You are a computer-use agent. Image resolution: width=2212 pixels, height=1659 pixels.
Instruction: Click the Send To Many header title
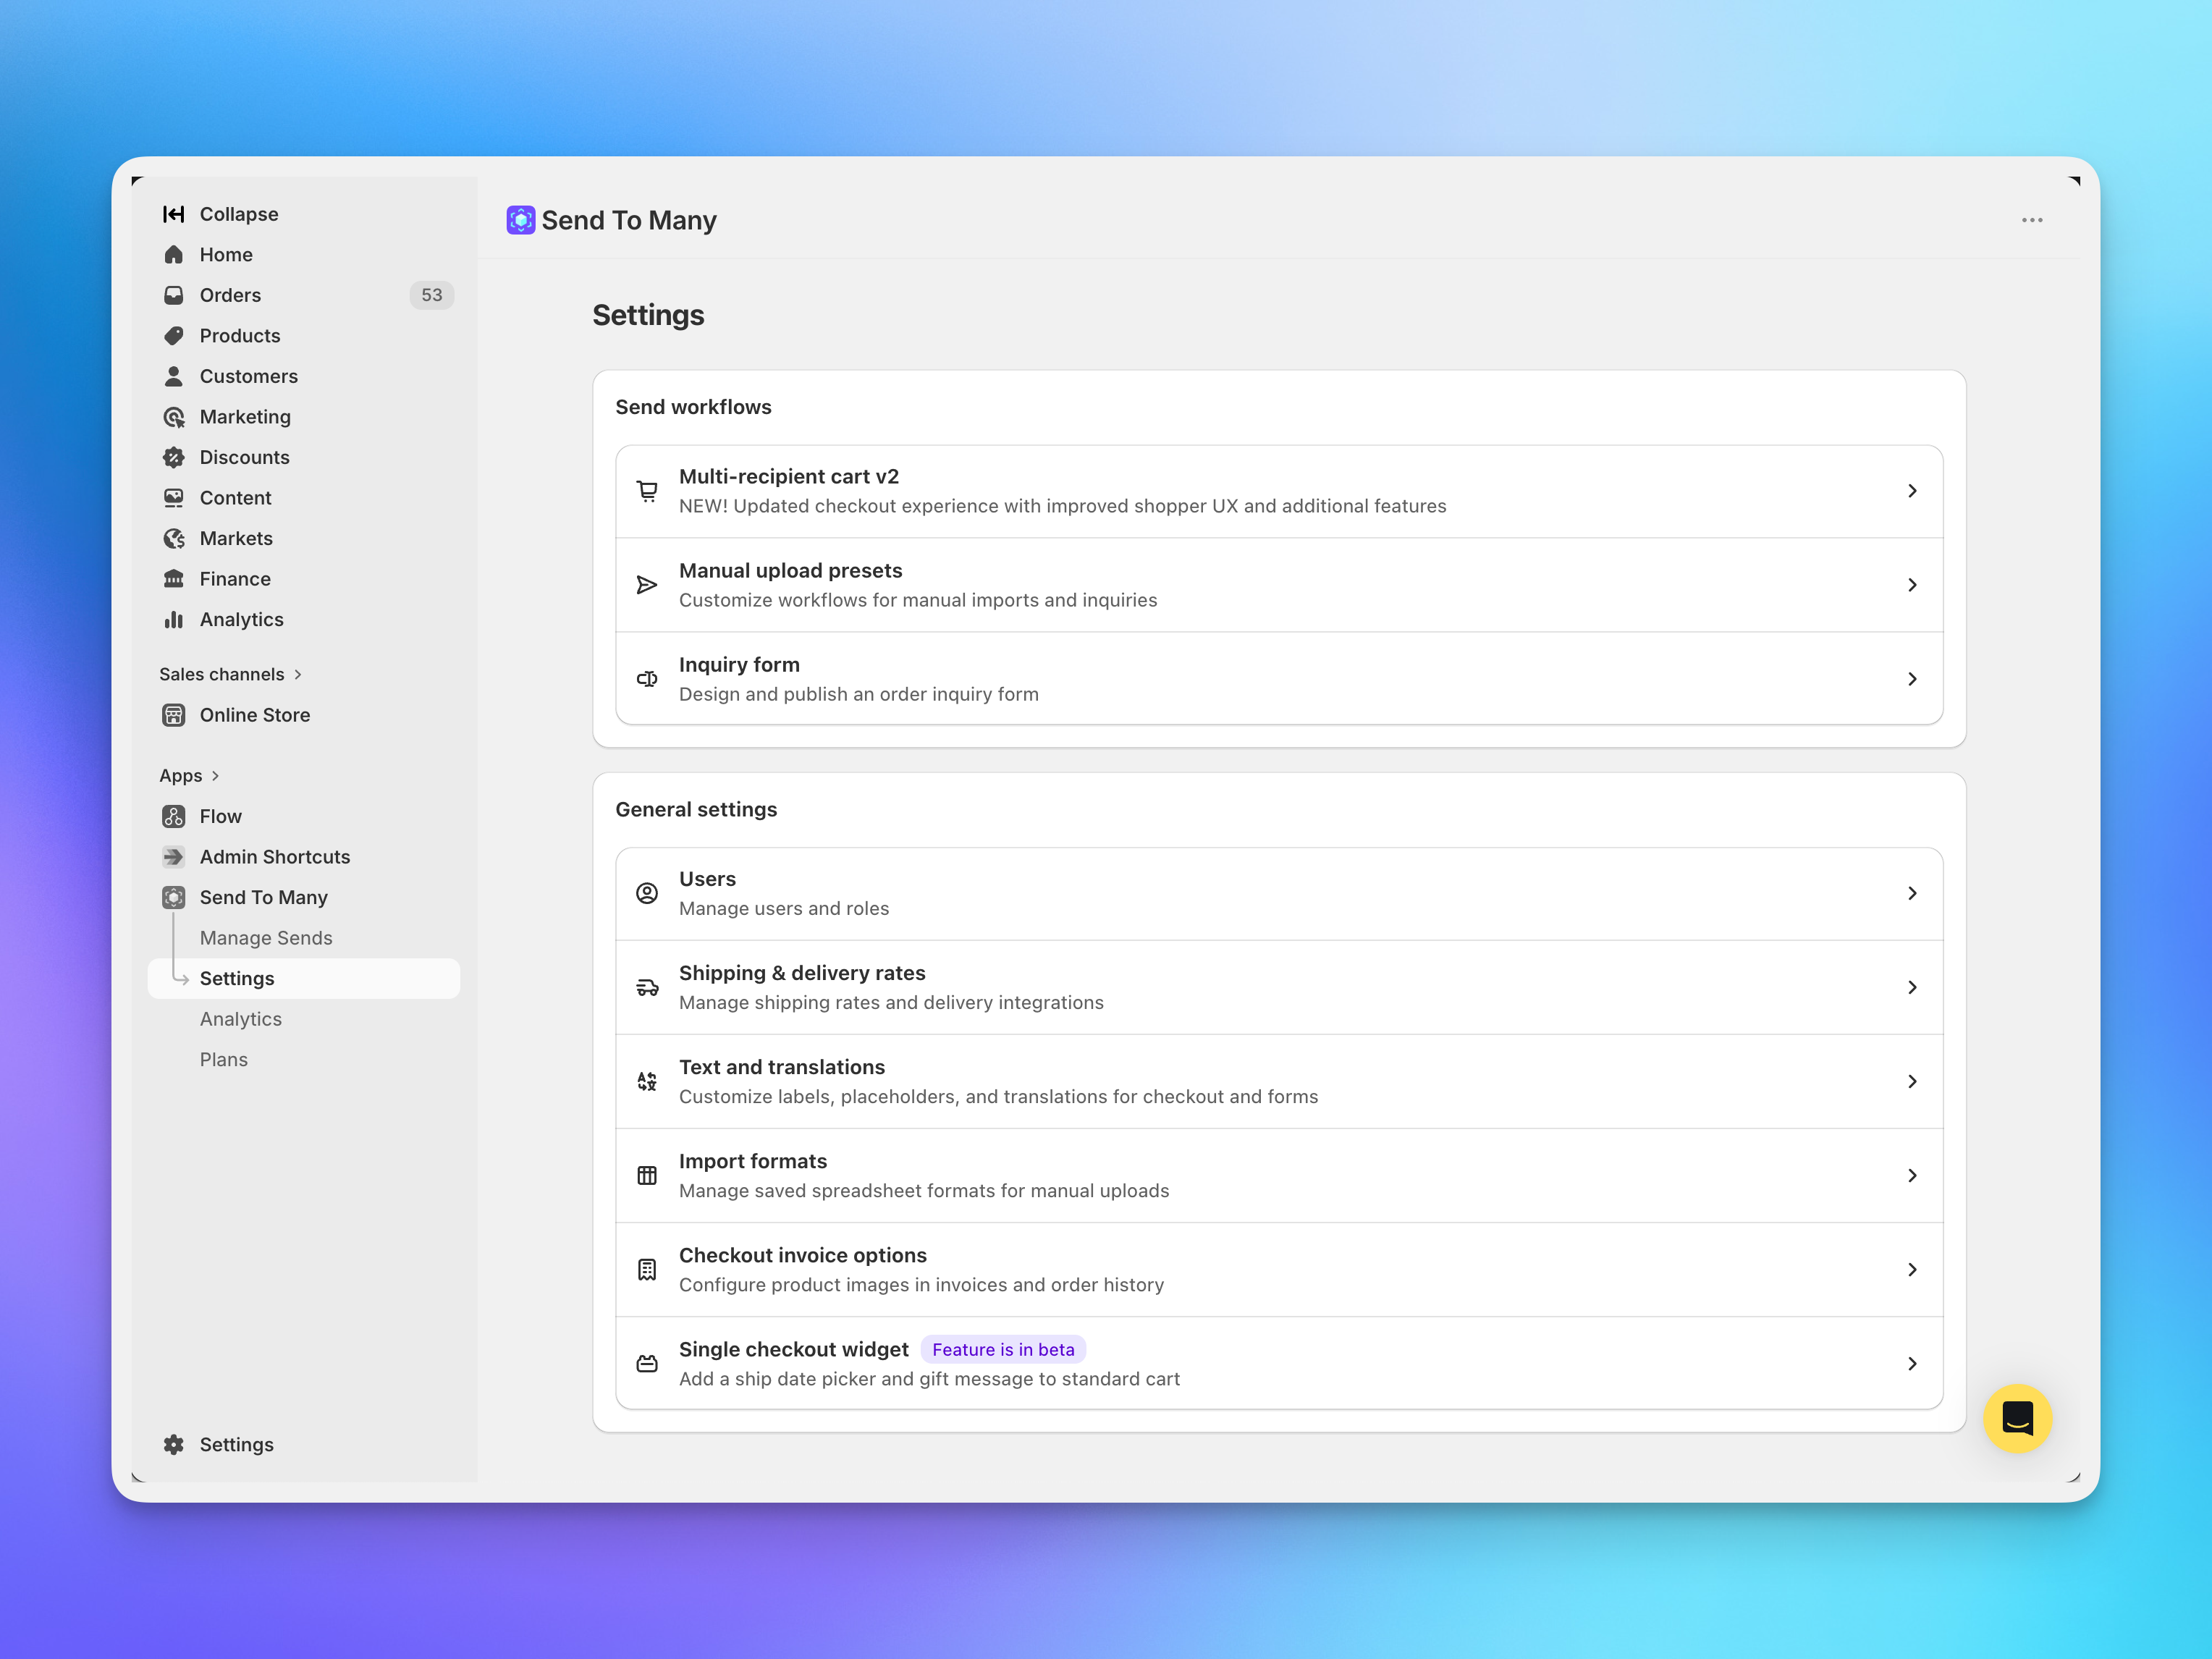click(x=629, y=220)
